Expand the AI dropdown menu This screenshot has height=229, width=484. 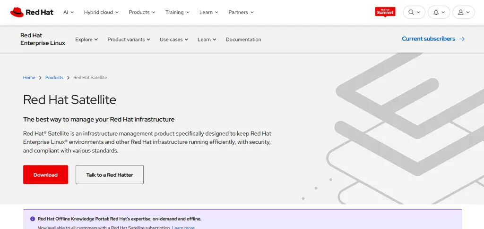(x=69, y=12)
